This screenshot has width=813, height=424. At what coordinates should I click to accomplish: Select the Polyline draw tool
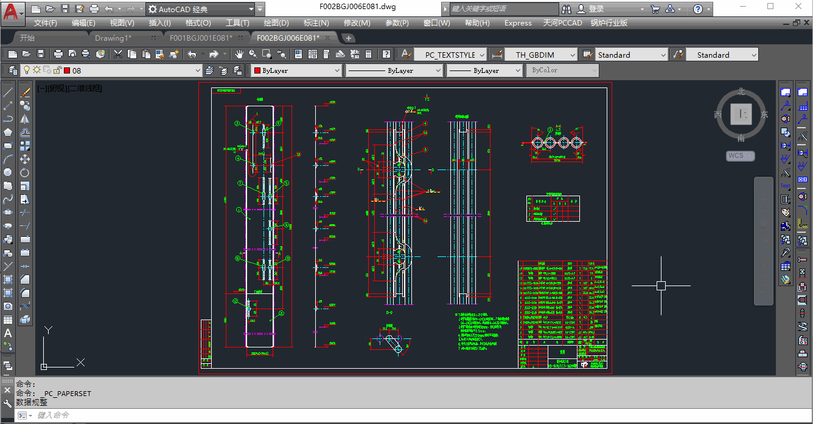coord(8,119)
